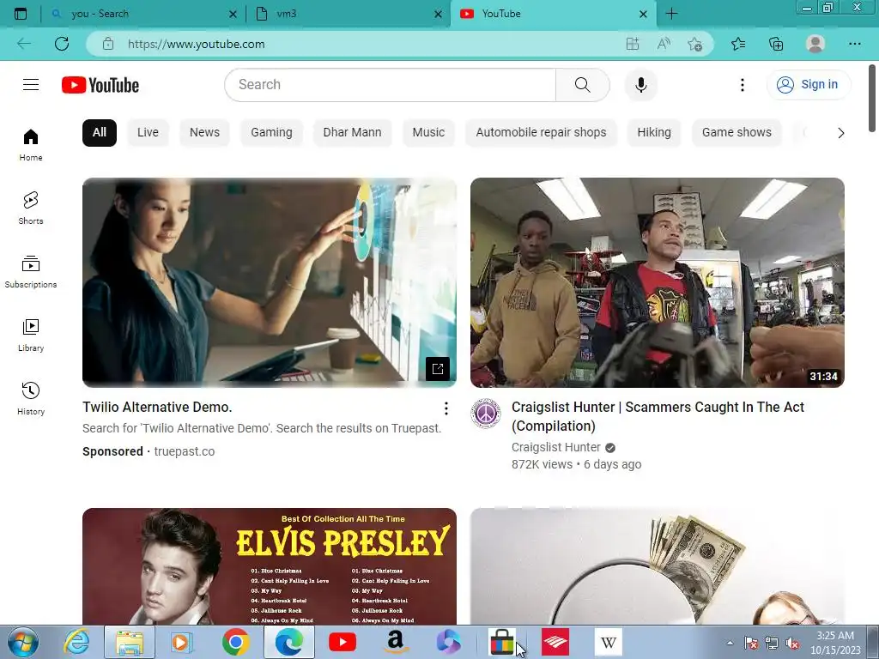The image size is (879, 659).
Task: Open the YouTube hamburger guide menu
Action: (31, 85)
